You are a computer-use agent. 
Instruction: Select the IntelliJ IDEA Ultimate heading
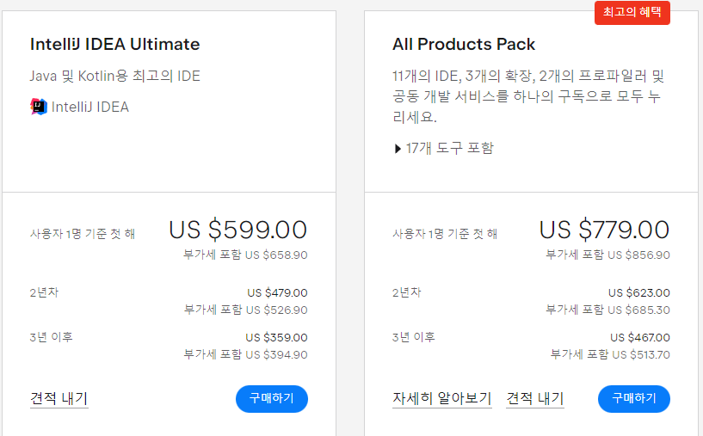coord(114,44)
